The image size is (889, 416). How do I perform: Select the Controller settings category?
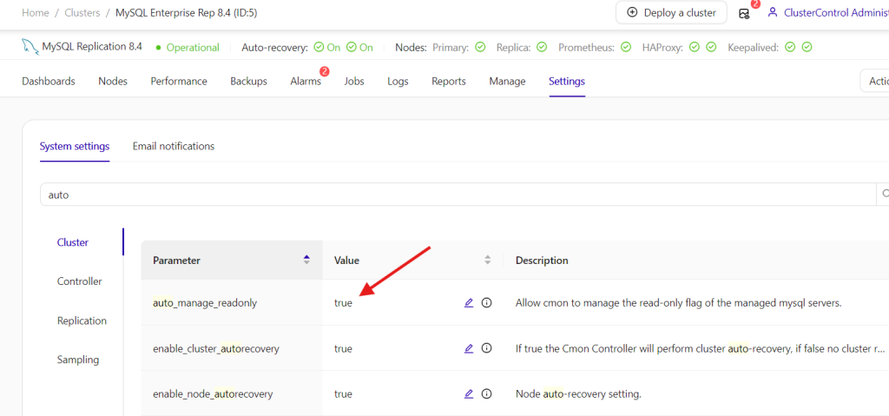click(x=79, y=281)
